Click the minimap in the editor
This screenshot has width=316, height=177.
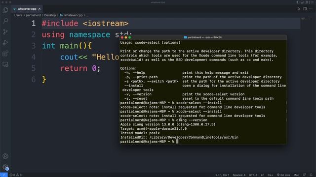click(x=306, y=19)
